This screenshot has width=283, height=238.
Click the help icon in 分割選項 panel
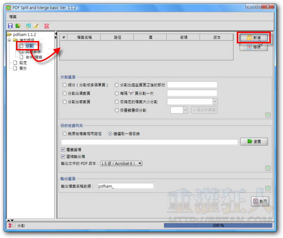click(268, 115)
